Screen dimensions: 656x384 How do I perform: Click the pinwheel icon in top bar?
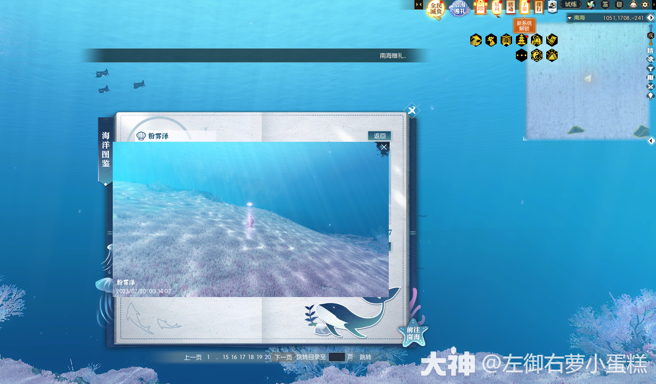[x=591, y=5]
